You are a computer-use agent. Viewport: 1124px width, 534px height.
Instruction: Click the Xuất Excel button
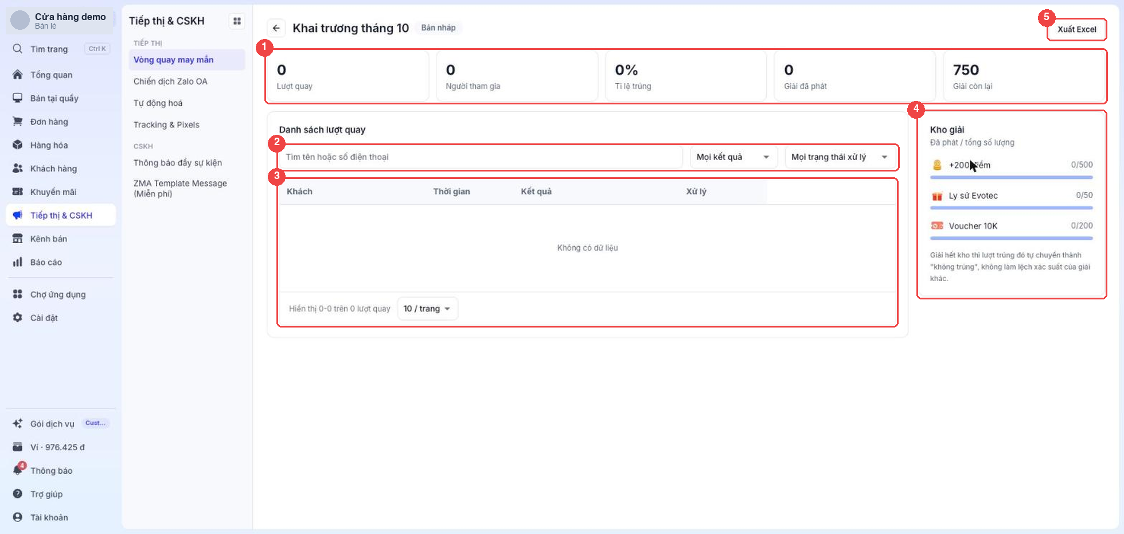click(1076, 29)
